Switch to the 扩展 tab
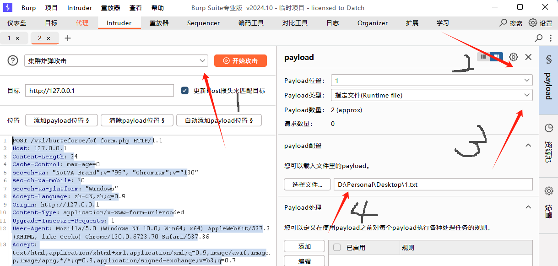The width and height of the screenshot is (558, 266). coord(412,23)
